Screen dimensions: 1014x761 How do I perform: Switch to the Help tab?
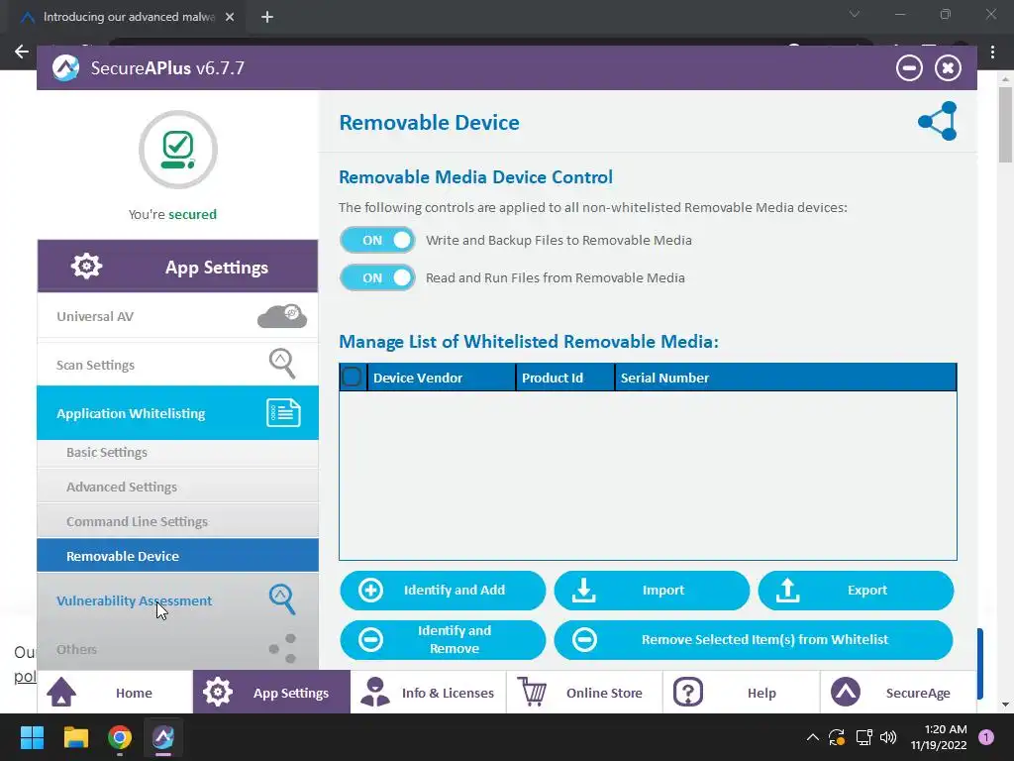point(741,693)
